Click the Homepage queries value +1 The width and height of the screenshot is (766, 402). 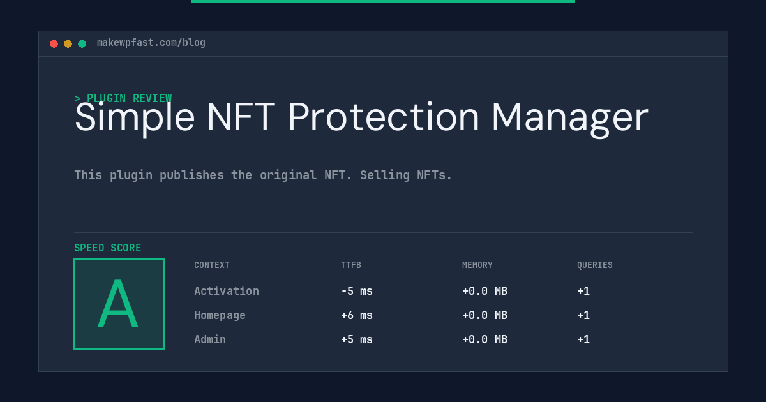pos(583,315)
